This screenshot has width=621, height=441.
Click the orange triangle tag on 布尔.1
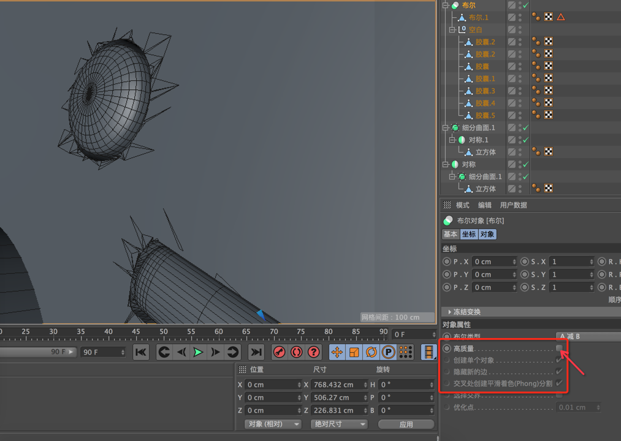(x=560, y=17)
